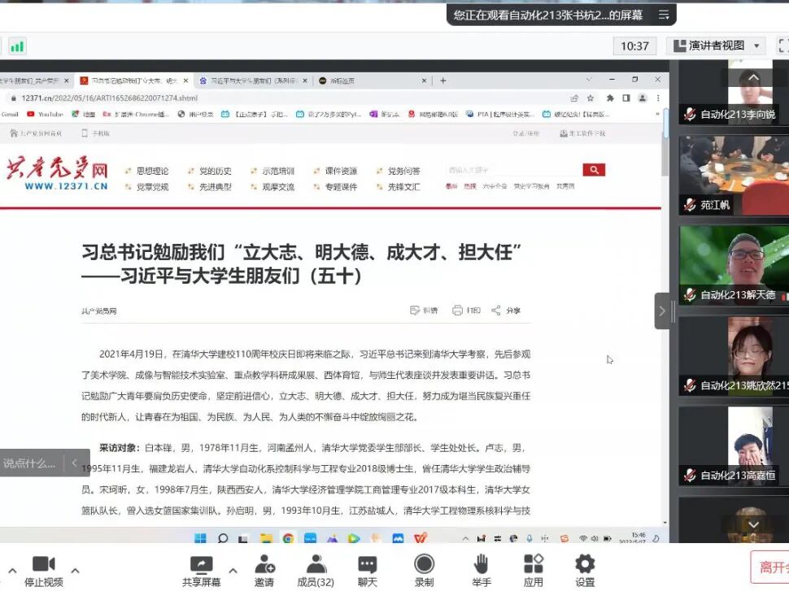
Task: Open the 设置 gear icon
Action: (x=585, y=564)
